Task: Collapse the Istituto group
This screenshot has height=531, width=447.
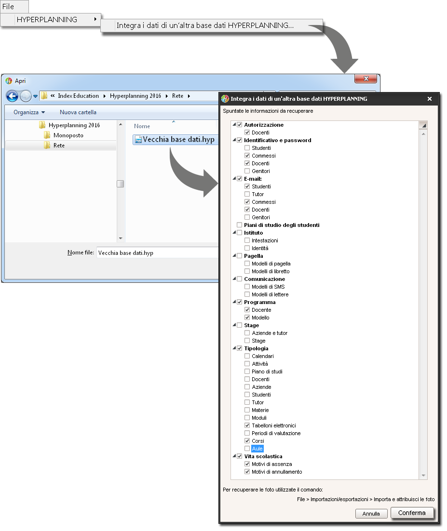Action: [234, 233]
